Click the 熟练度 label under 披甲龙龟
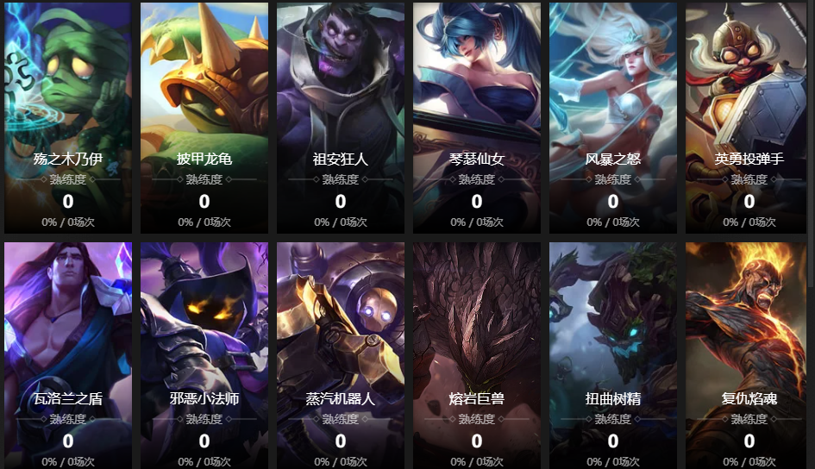 click(x=204, y=179)
